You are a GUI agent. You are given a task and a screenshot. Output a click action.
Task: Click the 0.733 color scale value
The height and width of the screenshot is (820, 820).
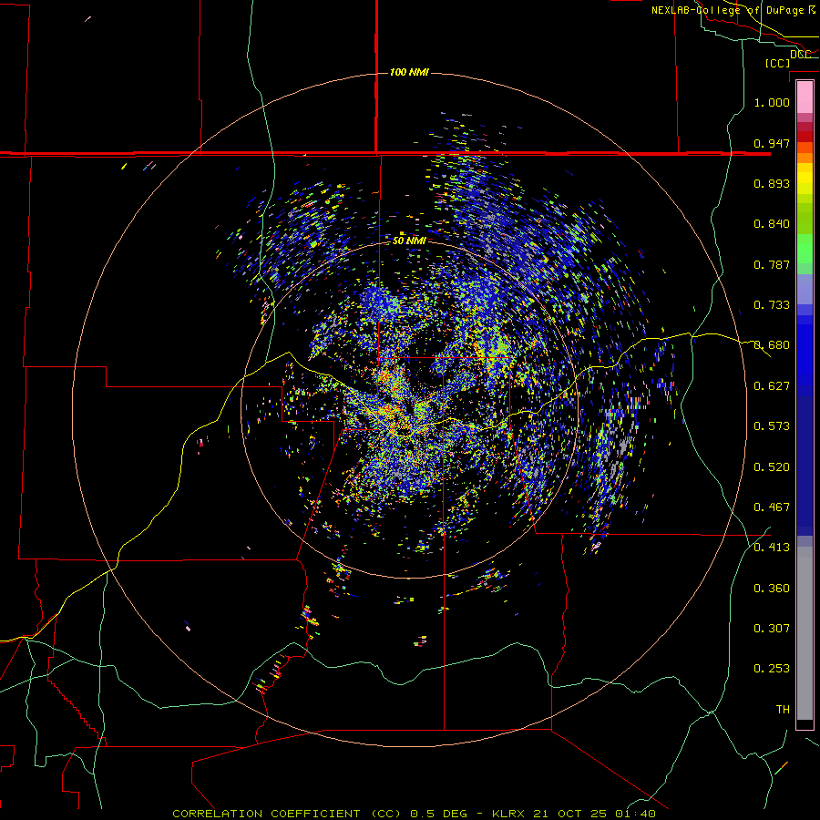772,305
